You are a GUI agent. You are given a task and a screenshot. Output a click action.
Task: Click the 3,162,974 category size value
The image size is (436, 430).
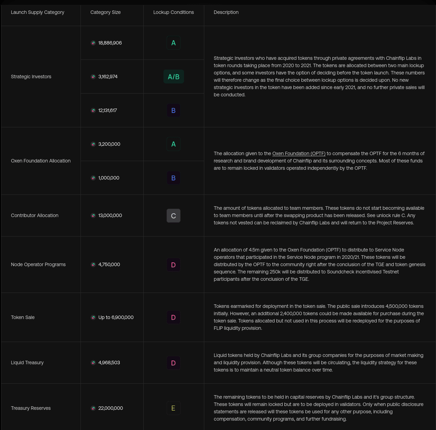tap(108, 77)
